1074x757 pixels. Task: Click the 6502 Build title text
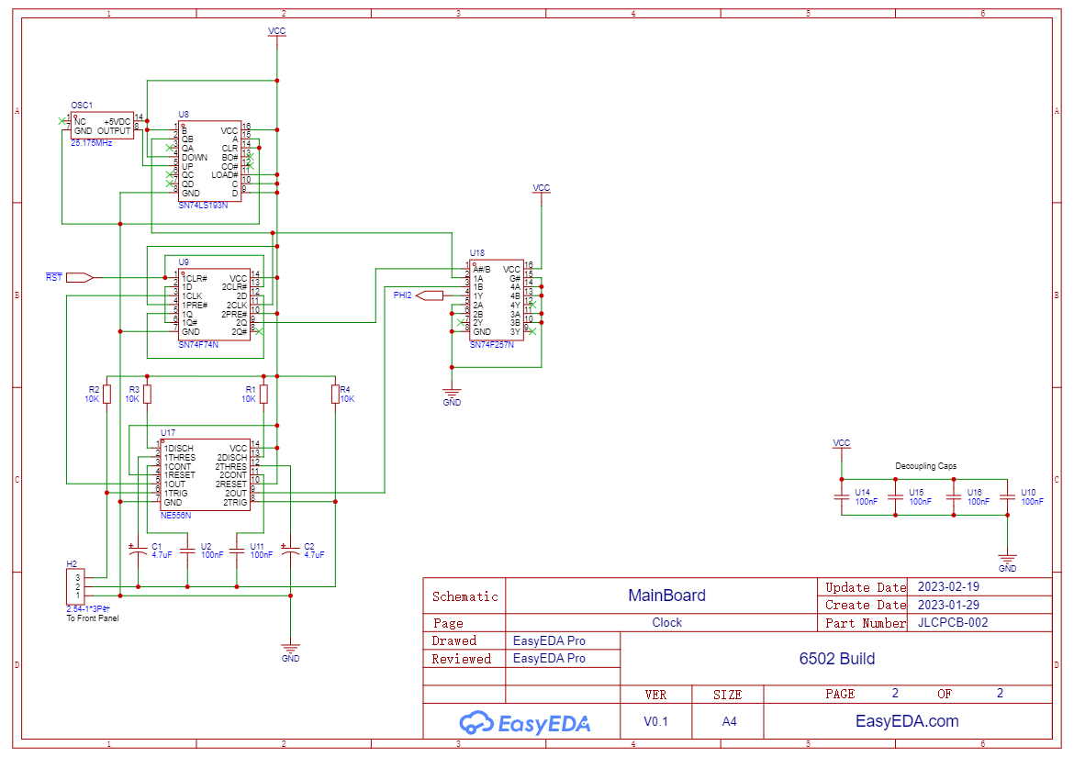836,659
